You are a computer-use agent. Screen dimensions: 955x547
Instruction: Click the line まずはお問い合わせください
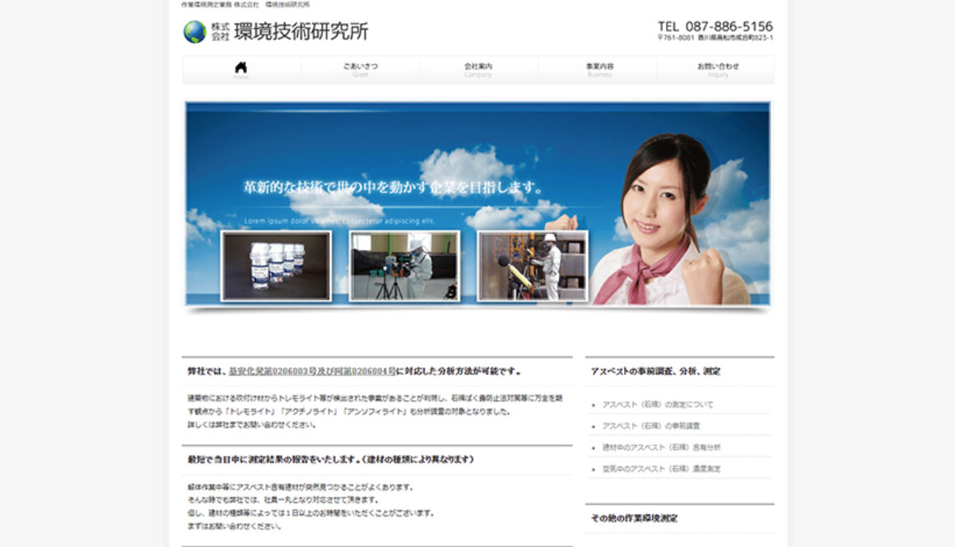tap(234, 526)
